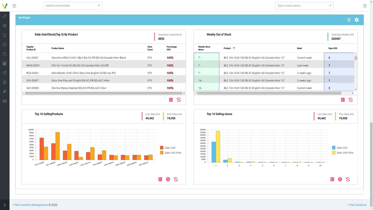Select the calculator icon in the sidebar
This screenshot has height=210, width=373.
[5, 63]
